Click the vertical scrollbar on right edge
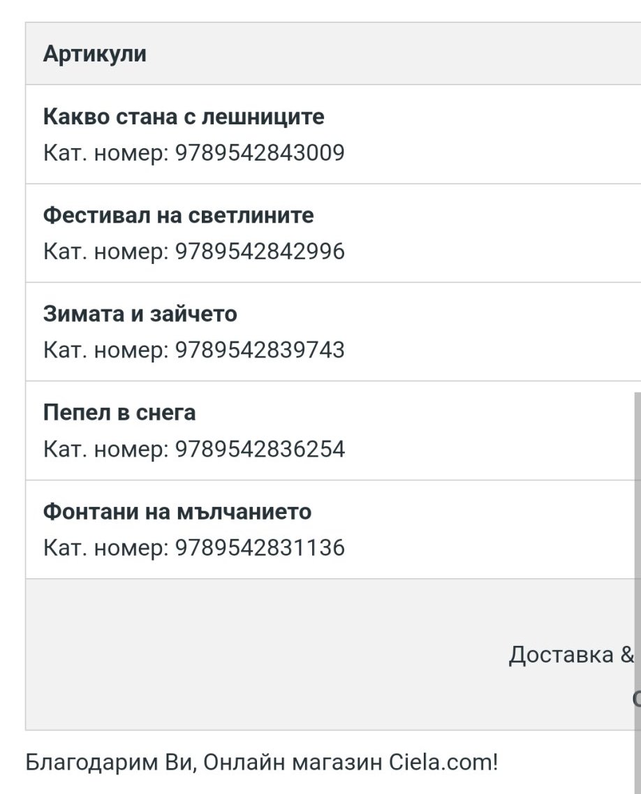The image size is (641, 794). click(x=638, y=592)
